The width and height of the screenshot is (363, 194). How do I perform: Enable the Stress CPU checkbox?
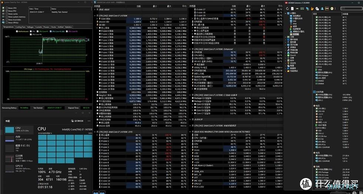tap(7, 8)
